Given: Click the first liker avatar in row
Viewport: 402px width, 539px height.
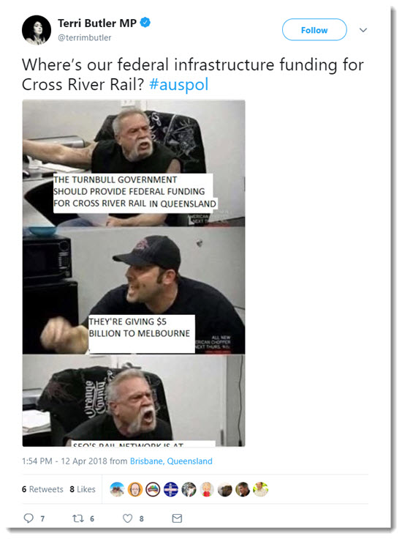Looking at the screenshot, I should 117,489.
